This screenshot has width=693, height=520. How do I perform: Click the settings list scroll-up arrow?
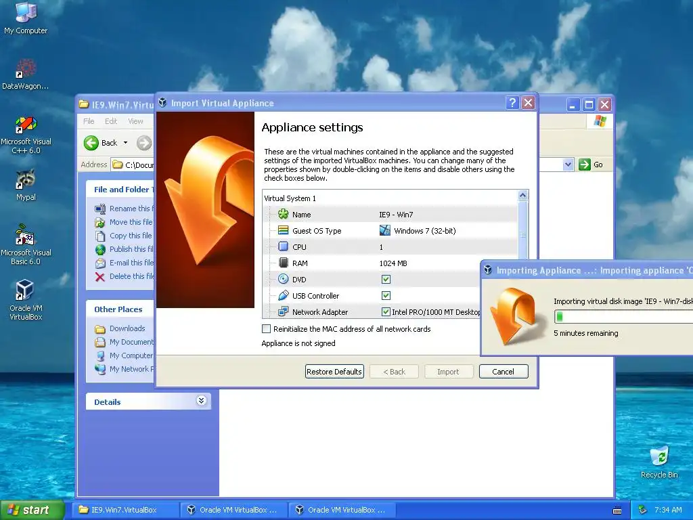(x=523, y=195)
